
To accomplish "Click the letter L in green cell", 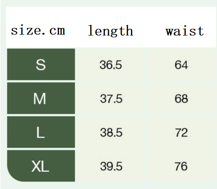I will (40, 133).
